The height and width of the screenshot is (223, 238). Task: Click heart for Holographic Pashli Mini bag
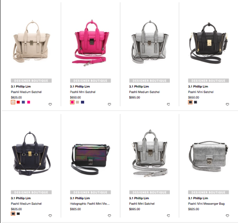(109, 215)
